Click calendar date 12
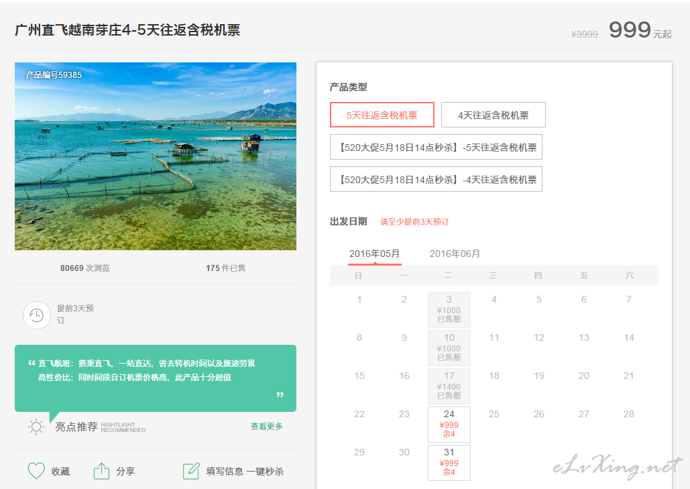The image size is (690, 489). tap(539, 337)
